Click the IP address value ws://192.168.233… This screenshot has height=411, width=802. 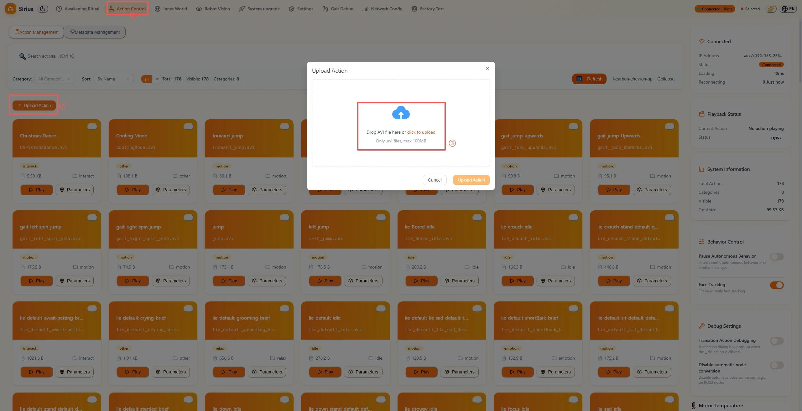[763, 56]
